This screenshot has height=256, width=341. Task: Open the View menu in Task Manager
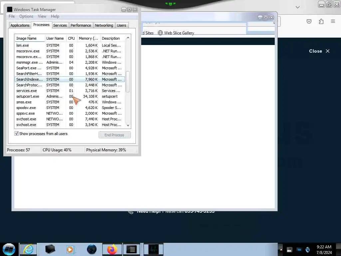42,16
